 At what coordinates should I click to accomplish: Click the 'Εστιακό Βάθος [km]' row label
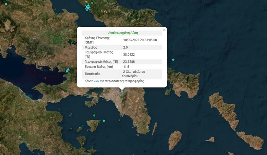click(x=98, y=67)
